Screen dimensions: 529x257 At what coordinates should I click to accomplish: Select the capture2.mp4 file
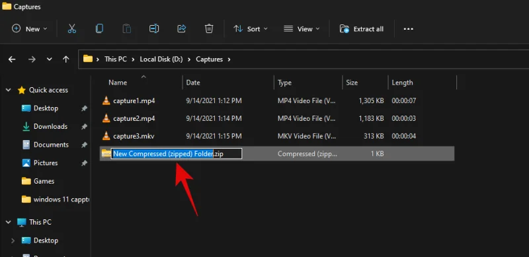pos(134,118)
